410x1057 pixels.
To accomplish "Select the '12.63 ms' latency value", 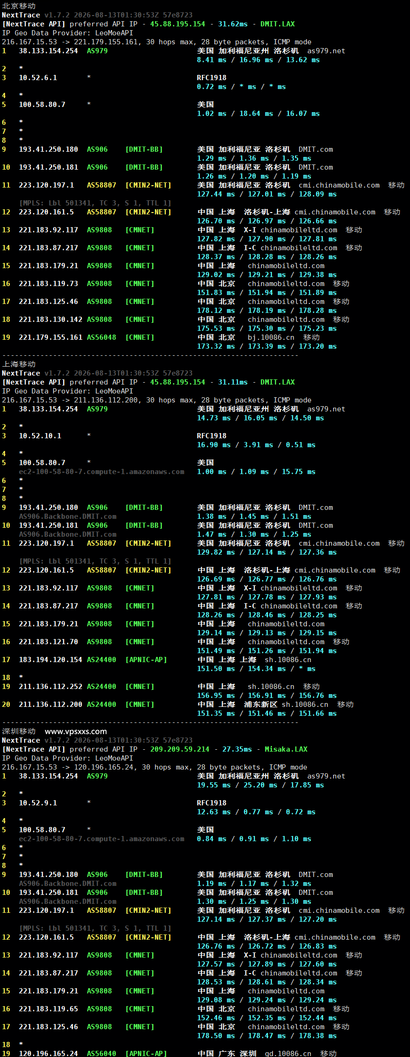I will 214,811.
